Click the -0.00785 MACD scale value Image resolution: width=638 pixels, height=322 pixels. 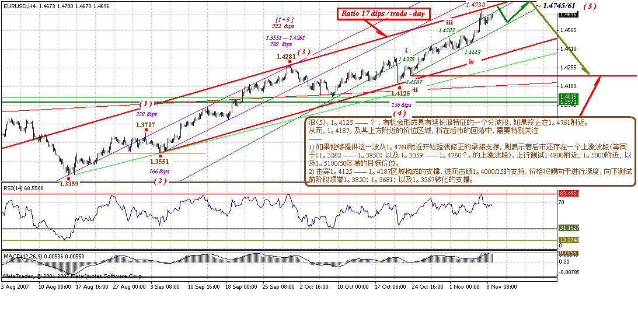coord(569,272)
